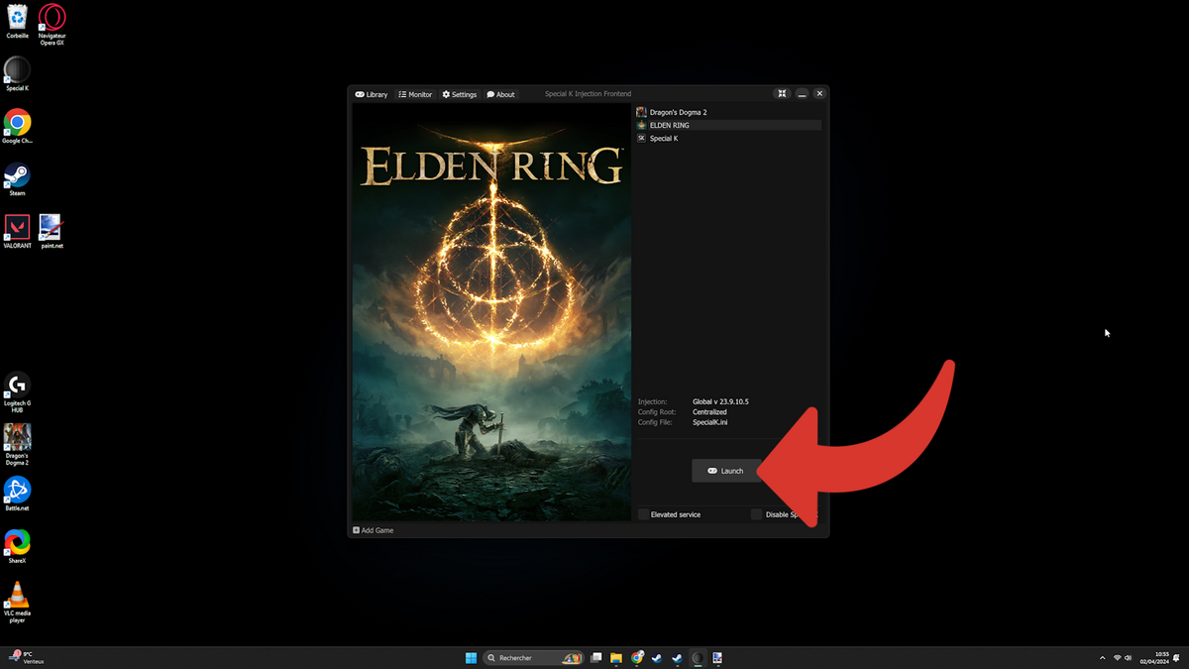Open the VALORANT desktop shortcut
The height and width of the screenshot is (669, 1189).
click(17, 232)
